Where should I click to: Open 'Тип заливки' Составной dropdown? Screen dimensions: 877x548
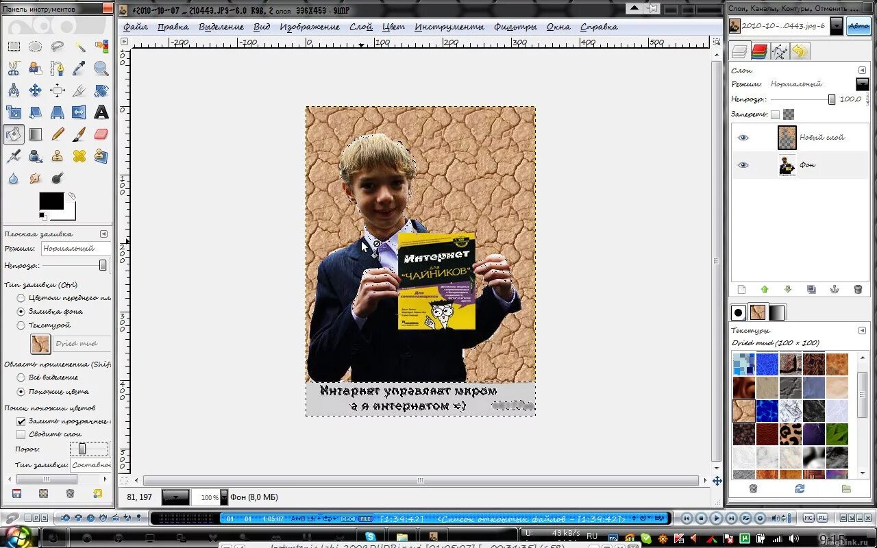click(90, 465)
